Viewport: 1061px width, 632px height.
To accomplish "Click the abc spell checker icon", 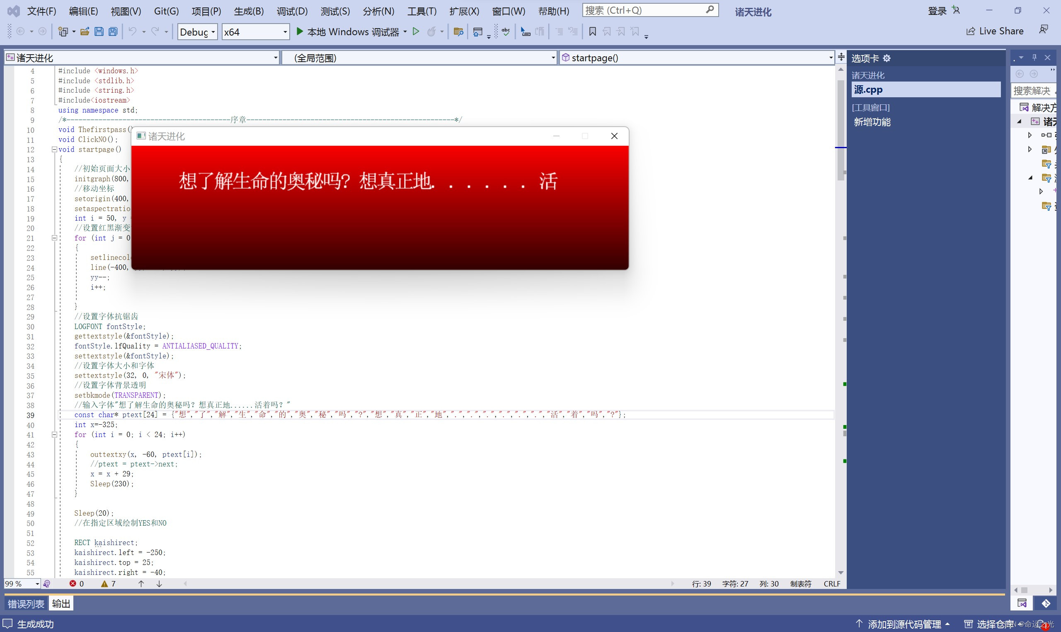I will click(506, 31).
